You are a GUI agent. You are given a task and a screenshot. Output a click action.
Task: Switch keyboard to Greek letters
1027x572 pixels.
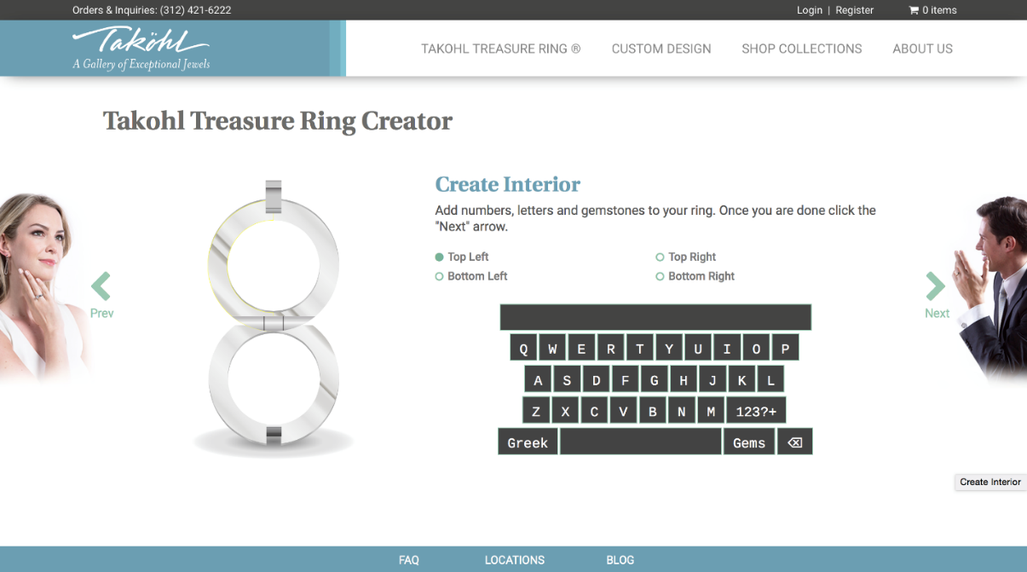coord(528,442)
